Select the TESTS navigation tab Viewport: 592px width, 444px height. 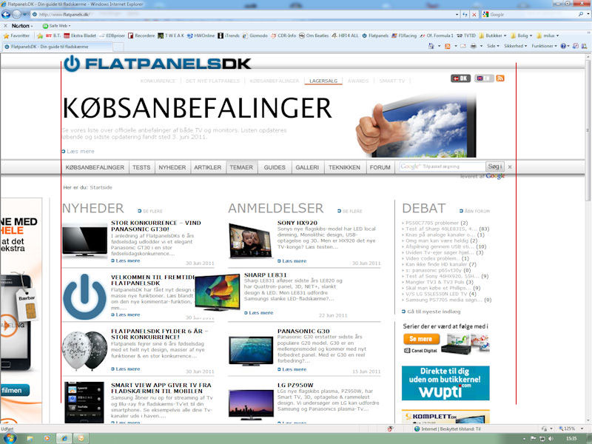pos(141,168)
